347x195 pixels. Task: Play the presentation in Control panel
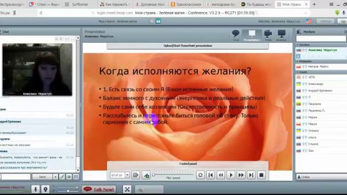231,175
